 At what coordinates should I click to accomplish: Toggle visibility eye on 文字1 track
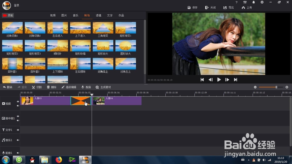click(x=18, y=130)
